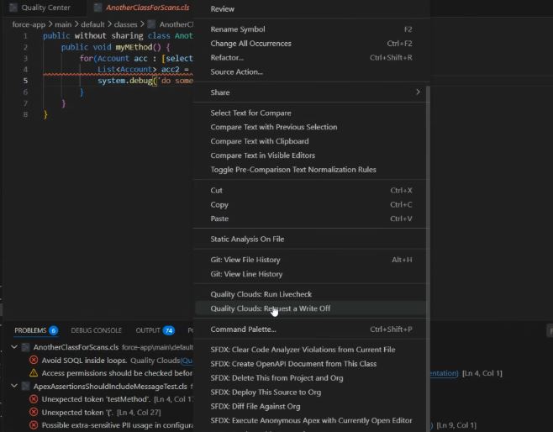This screenshot has height=432, width=553.
Task: Click the system.debug code line in editor
Action: [143, 81]
